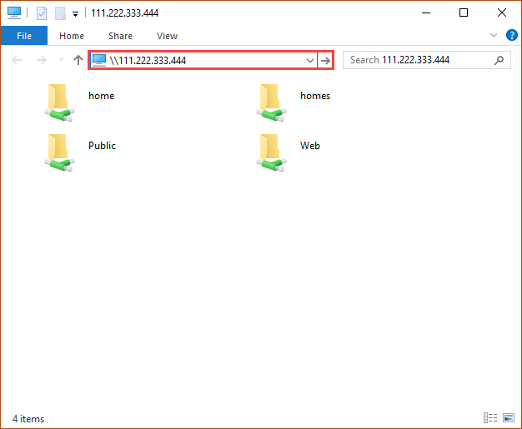Click the "Web" folder name
The height and width of the screenshot is (429, 522).
pos(310,146)
